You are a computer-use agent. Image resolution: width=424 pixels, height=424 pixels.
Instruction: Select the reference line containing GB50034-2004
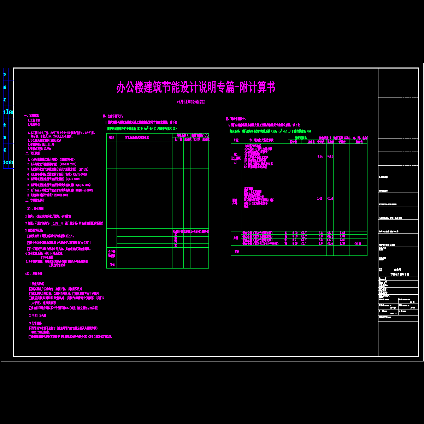tap(48, 195)
